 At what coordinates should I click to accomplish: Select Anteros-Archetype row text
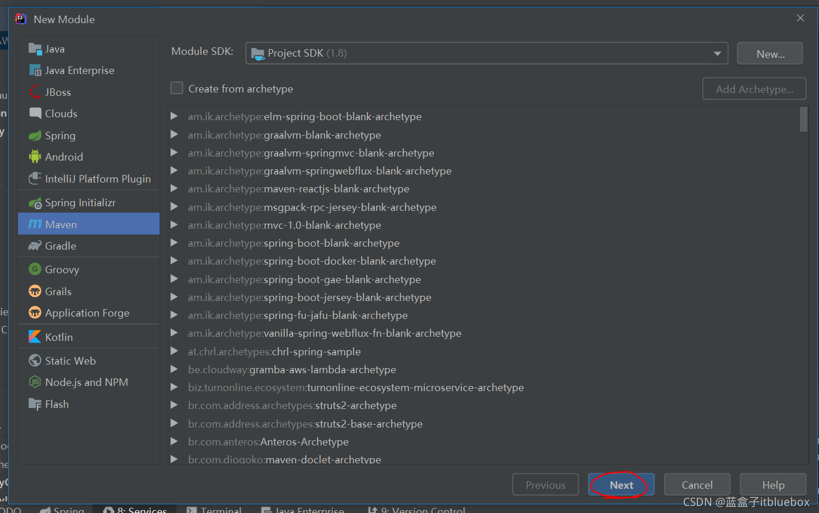[268, 441]
